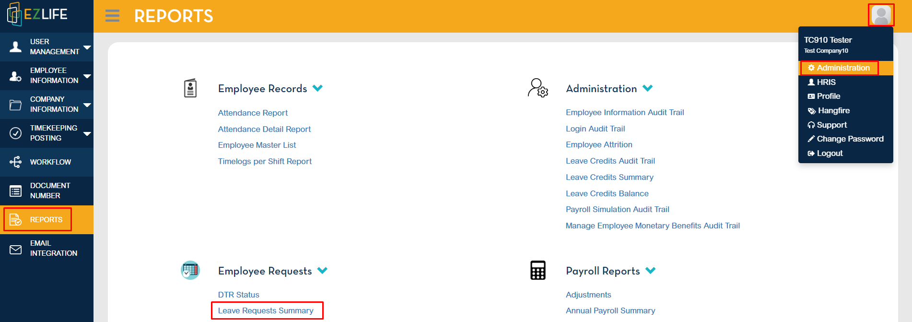Open the Employee Master List link
This screenshot has width=912, height=322.
(x=257, y=145)
